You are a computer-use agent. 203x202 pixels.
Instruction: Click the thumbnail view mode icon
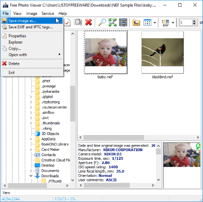(x=148, y=22)
